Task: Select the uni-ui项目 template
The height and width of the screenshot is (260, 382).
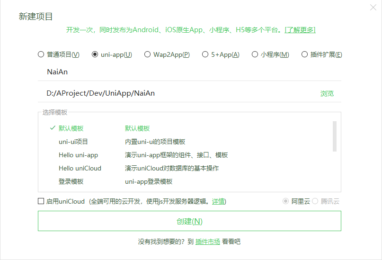Action: point(73,142)
